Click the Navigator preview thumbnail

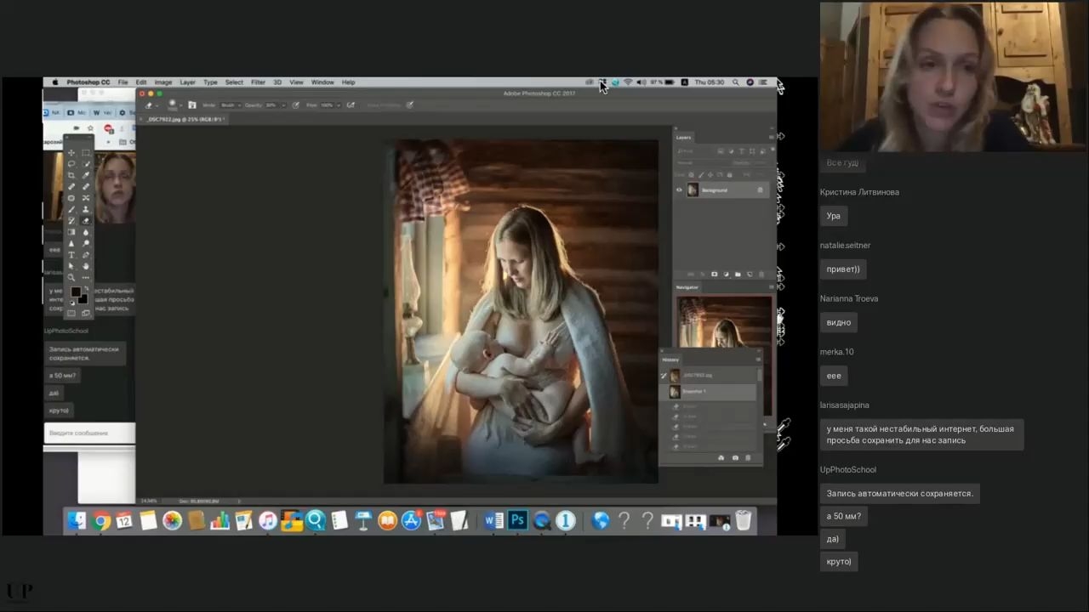724,321
